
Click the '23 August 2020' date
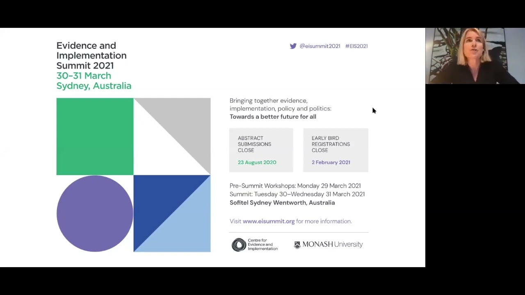click(257, 162)
